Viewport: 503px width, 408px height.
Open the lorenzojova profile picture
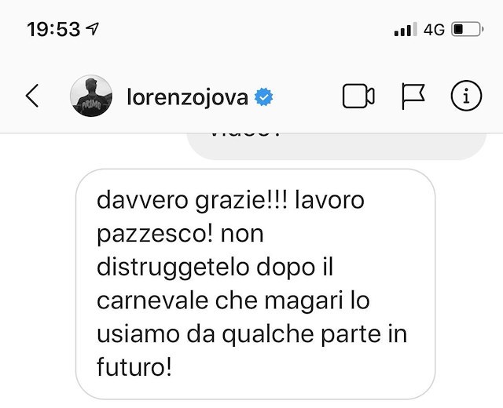coord(91,96)
